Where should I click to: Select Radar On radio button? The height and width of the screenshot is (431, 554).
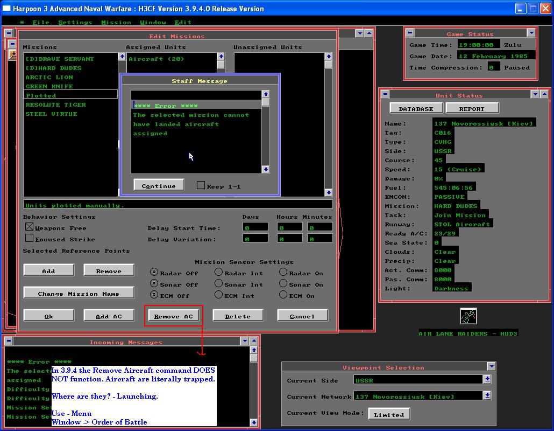coord(283,272)
